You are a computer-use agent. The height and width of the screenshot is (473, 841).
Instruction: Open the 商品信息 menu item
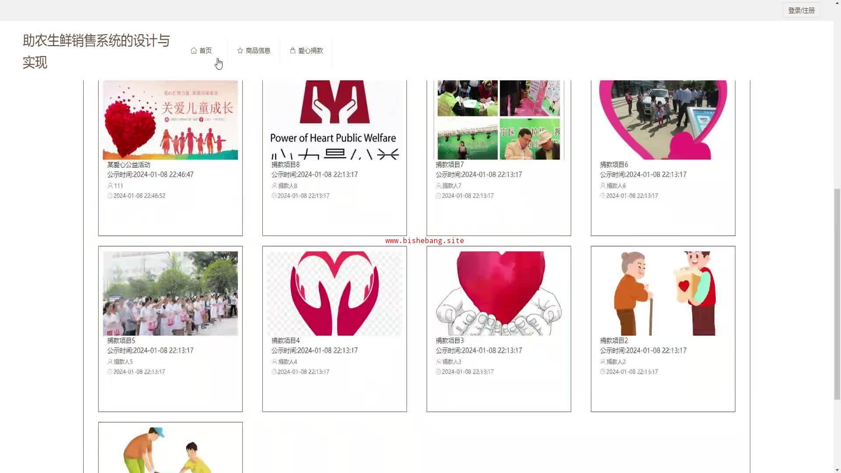tap(258, 51)
